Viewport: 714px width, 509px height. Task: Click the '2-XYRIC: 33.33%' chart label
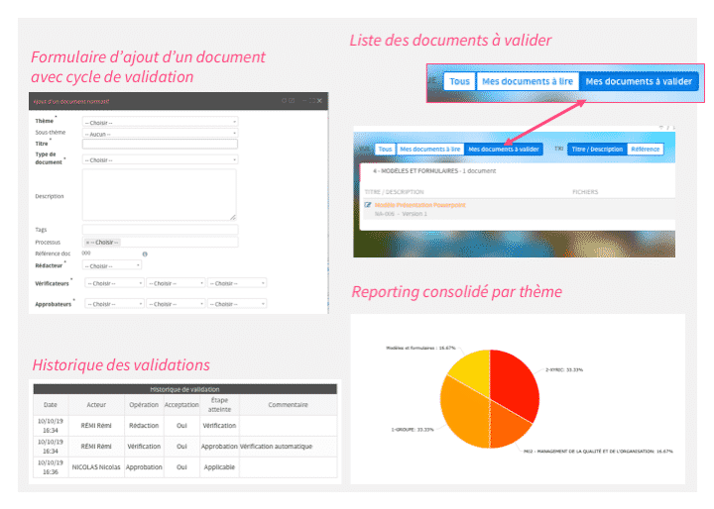point(564,369)
